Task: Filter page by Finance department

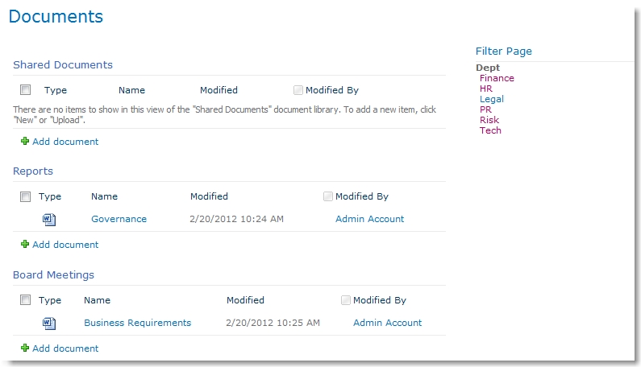Action: pyautogui.click(x=497, y=78)
